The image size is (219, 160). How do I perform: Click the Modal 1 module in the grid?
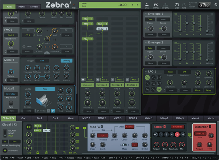(102, 29)
